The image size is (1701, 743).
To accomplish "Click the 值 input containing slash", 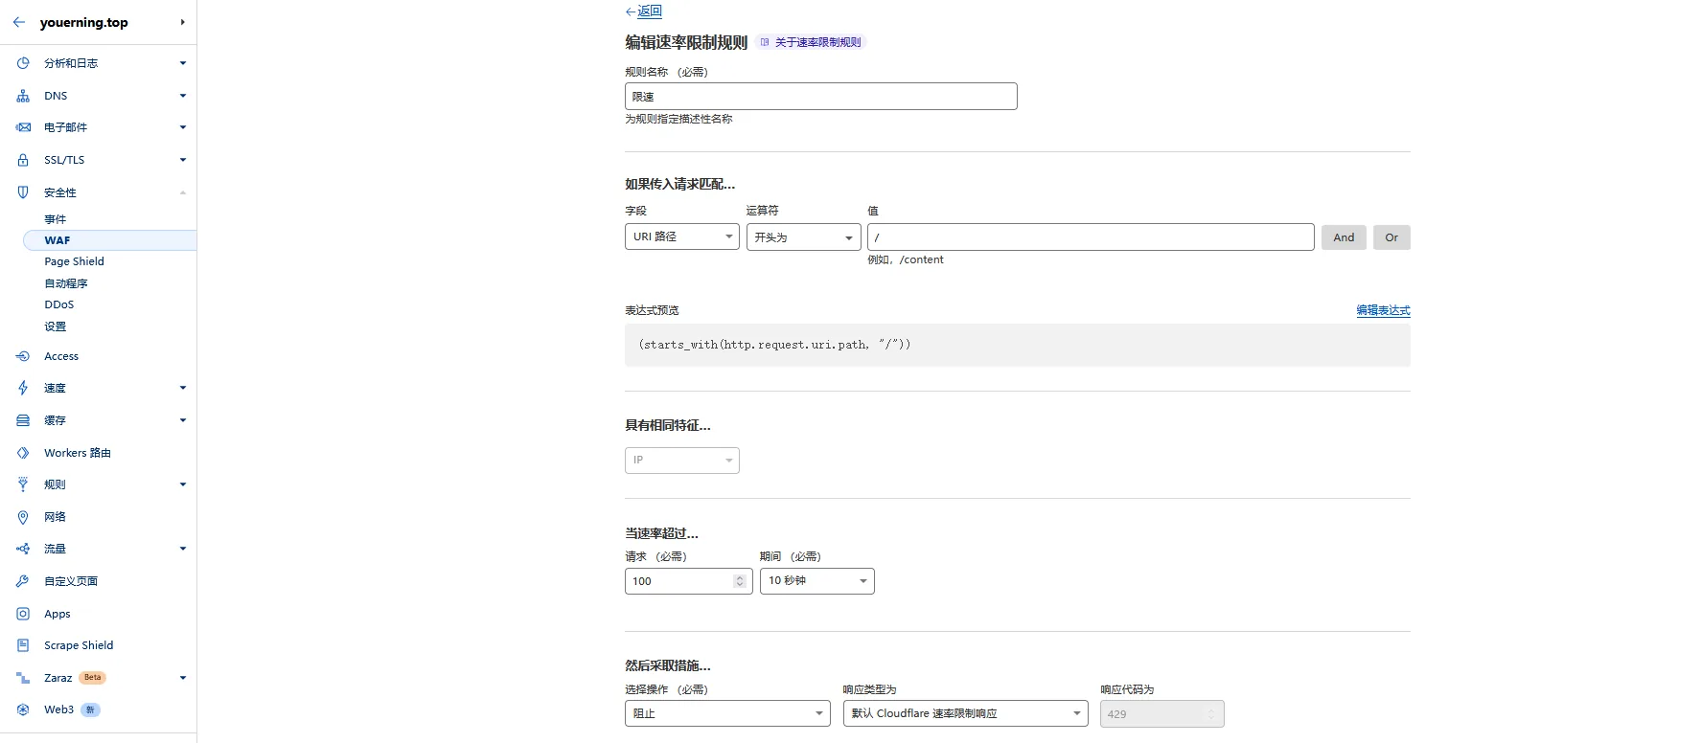I will 1091,237.
